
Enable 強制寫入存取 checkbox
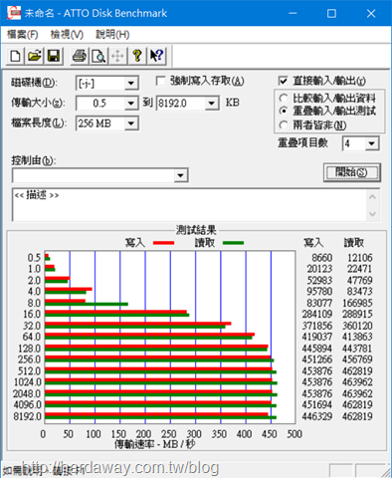click(161, 81)
